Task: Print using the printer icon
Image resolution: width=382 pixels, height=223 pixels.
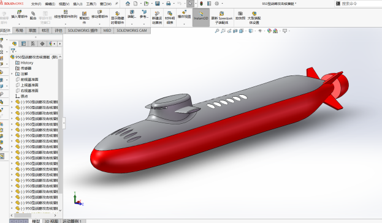Action: point(169,4)
